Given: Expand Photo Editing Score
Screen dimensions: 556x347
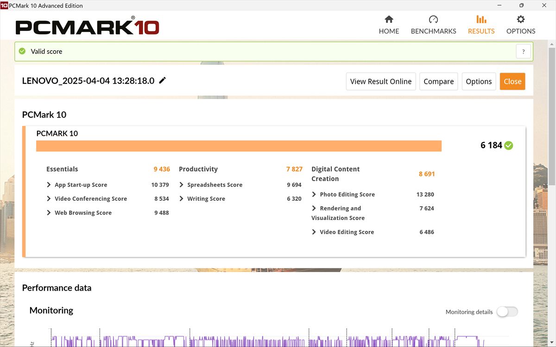Looking at the screenshot, I should point(314,194).
